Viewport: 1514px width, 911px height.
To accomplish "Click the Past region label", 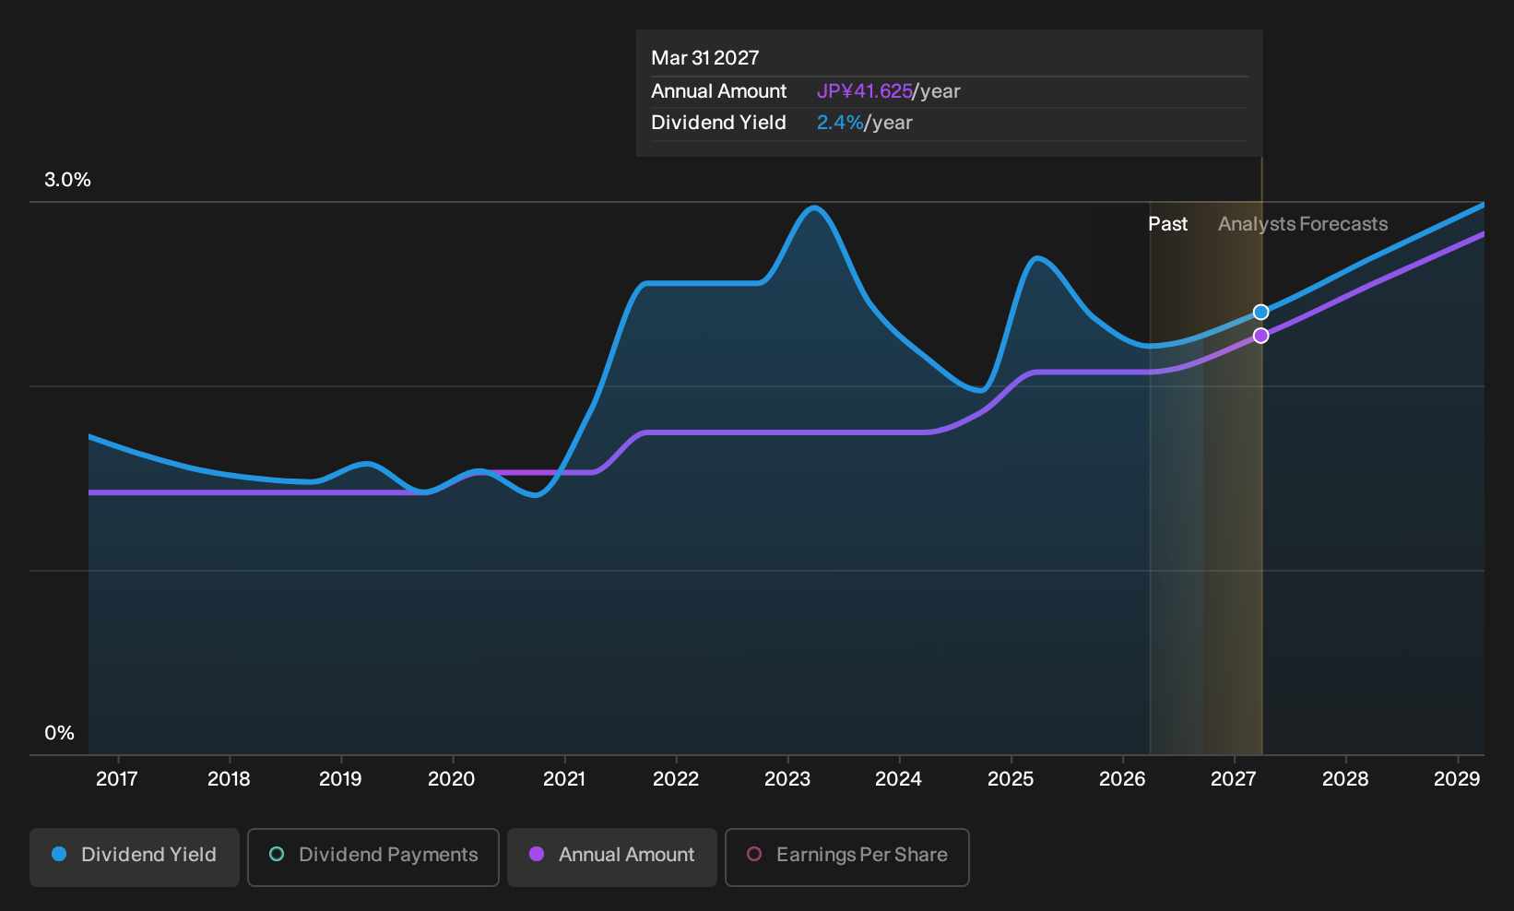I will pyautogui.click(x=1167, y=224).
